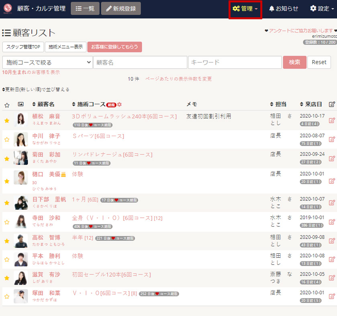Open 新規登録 to register a customer
Viewport: 337px width, 316px height.
click(x=121, y=8)
